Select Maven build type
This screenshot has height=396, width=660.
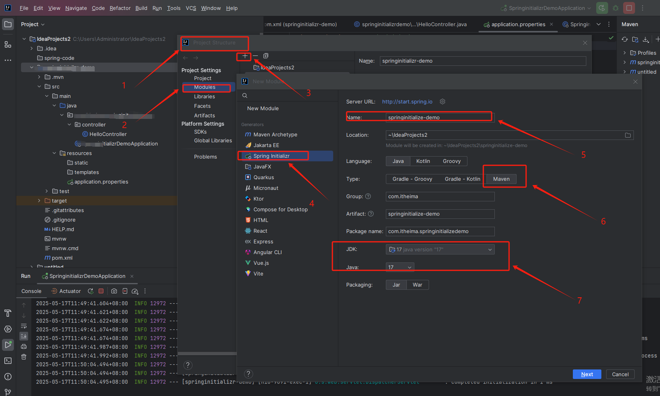click(x=501, y=179)
